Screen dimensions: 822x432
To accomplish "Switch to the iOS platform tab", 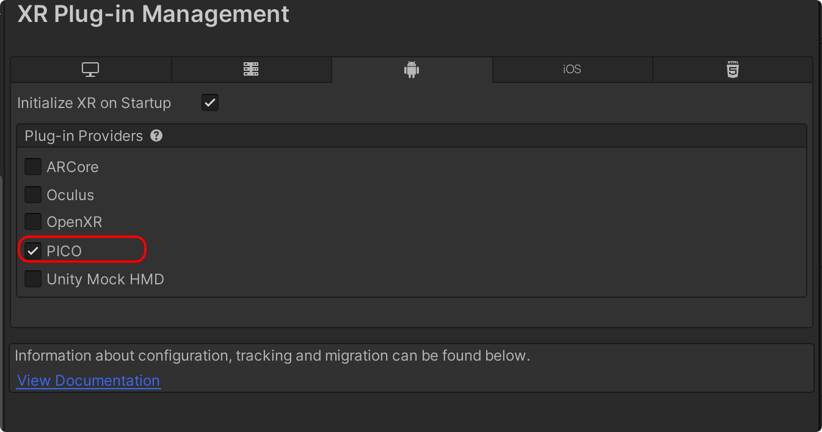I will tap(572, 70).
